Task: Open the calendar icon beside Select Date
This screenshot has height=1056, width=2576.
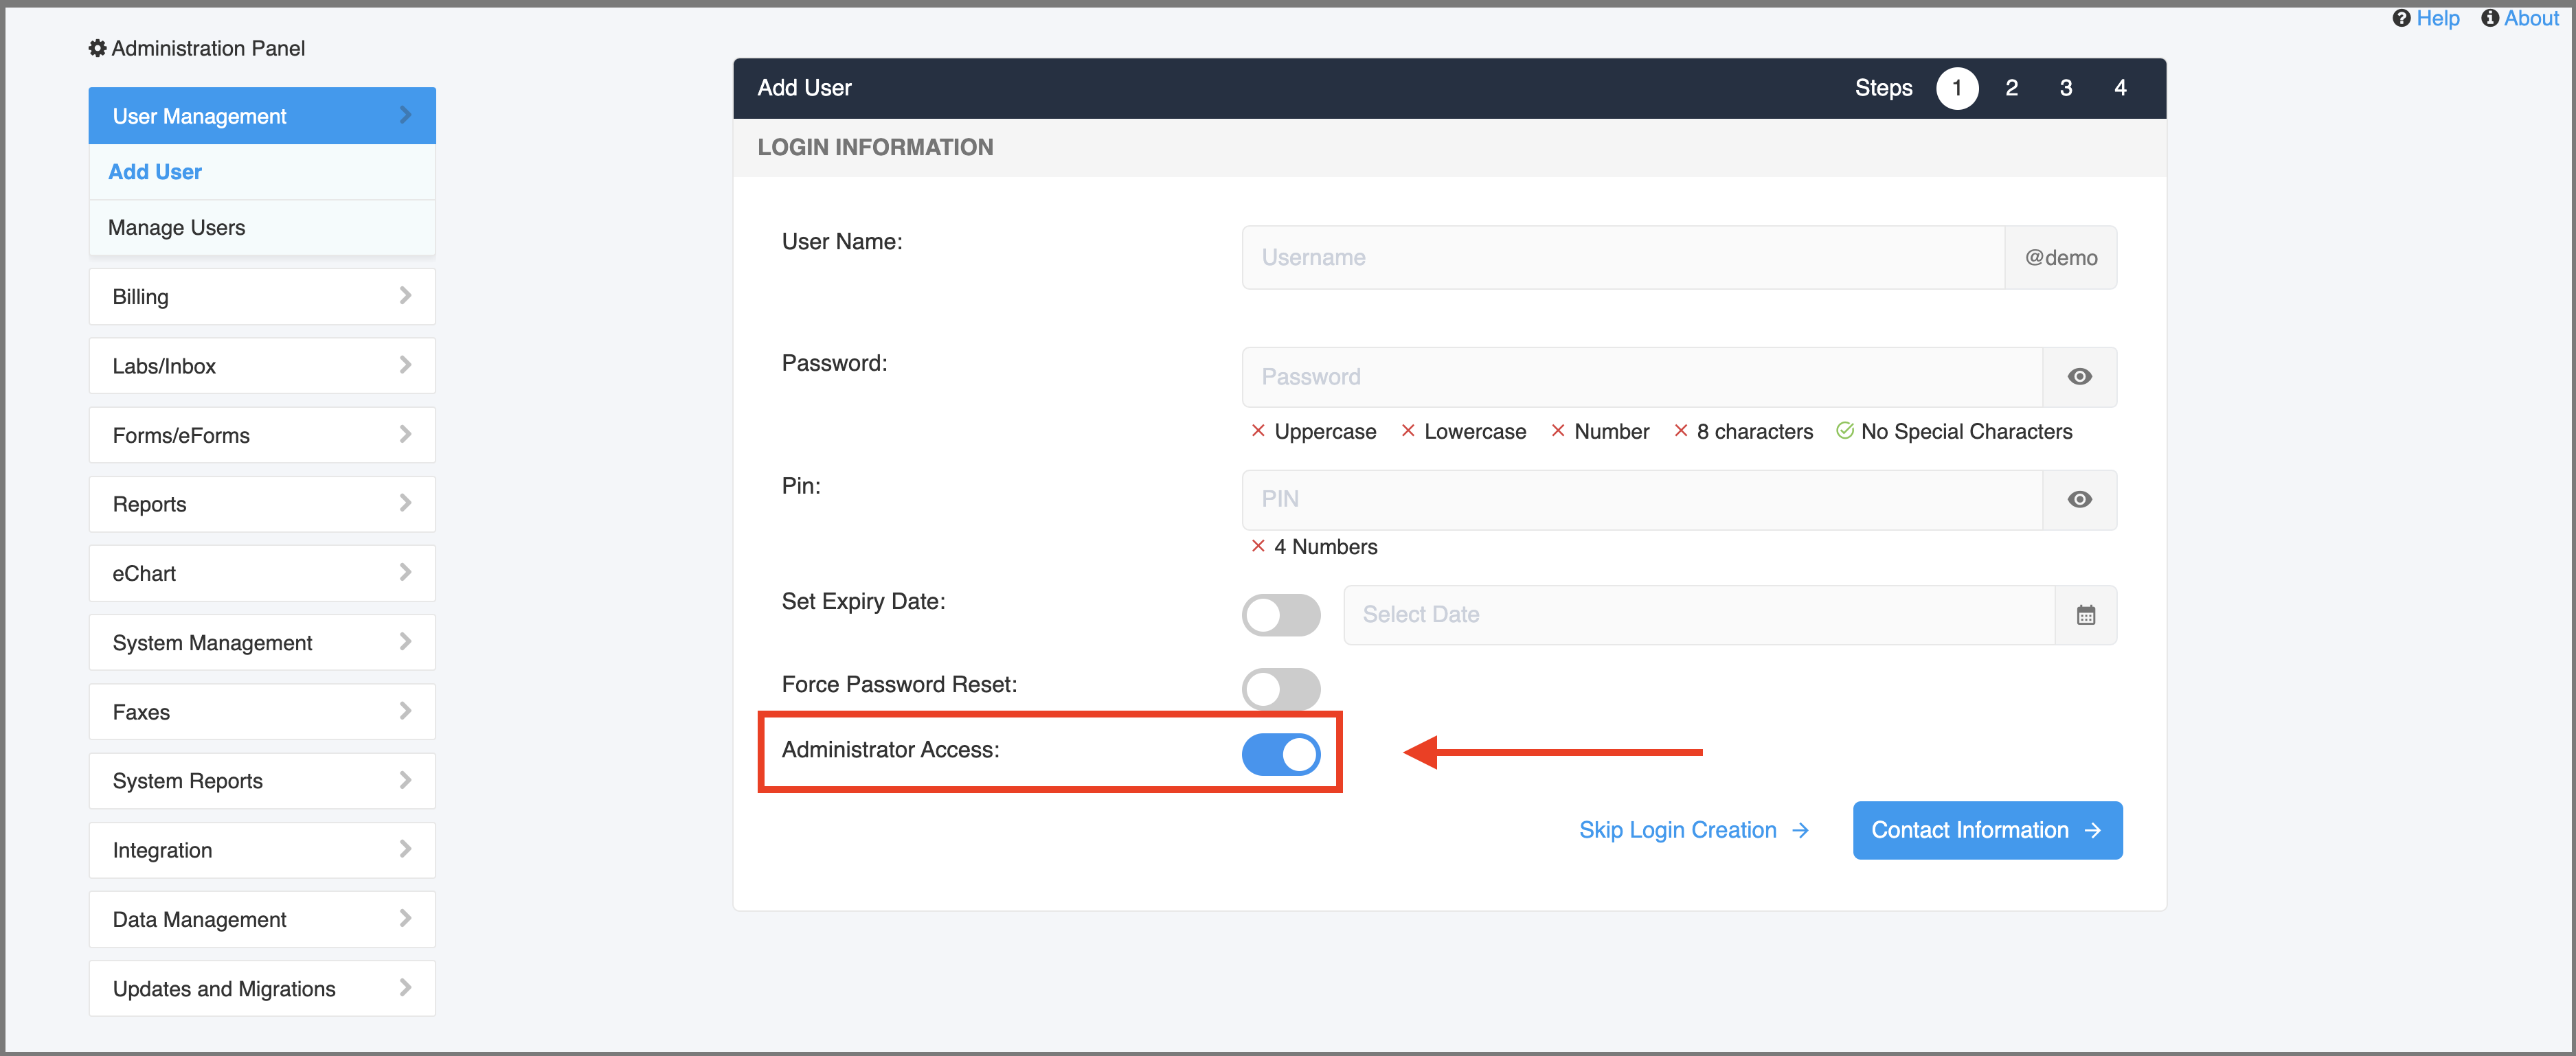Action: pos(2086,615)
